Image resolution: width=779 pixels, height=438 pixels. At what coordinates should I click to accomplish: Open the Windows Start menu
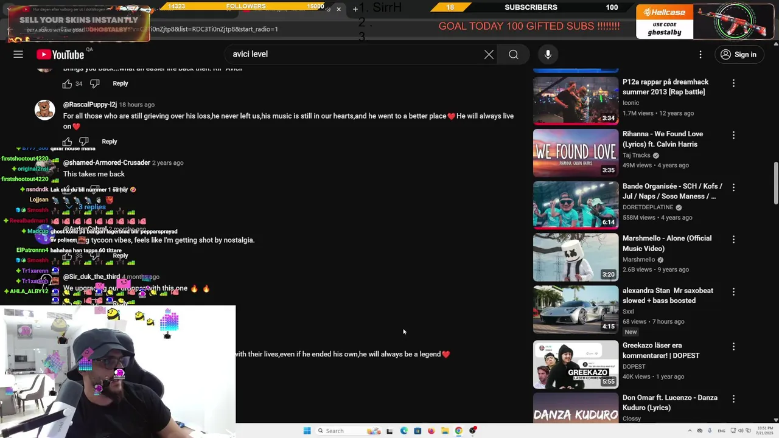tap(307, 431)
